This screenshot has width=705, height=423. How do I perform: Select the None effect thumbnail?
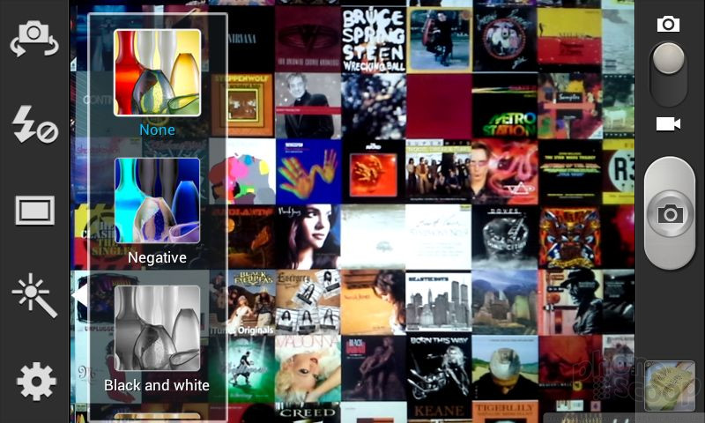pos(158,73)
